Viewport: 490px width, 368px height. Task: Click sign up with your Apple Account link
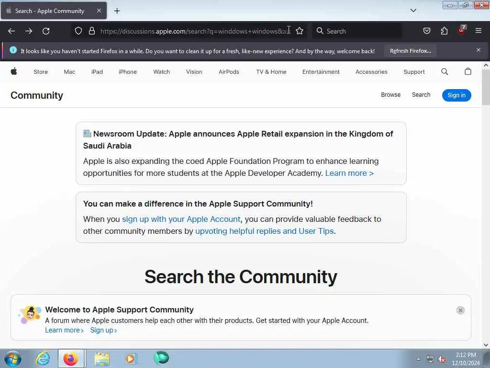click(181, 219)
